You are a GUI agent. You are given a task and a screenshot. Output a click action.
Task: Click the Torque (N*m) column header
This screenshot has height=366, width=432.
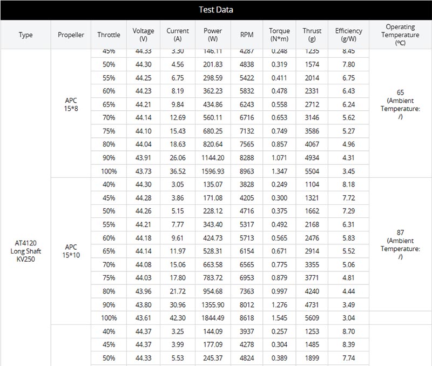point(279,35)
